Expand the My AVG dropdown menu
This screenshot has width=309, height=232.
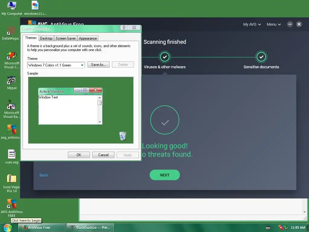[252, 24]
